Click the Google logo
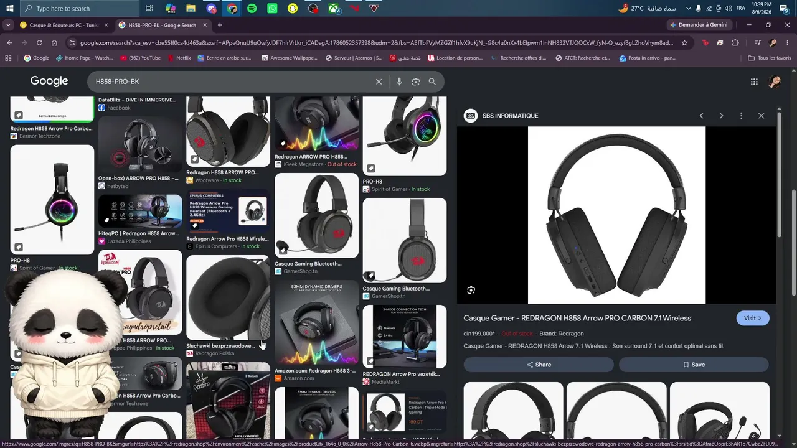The image size is (797, 448). 49,82
